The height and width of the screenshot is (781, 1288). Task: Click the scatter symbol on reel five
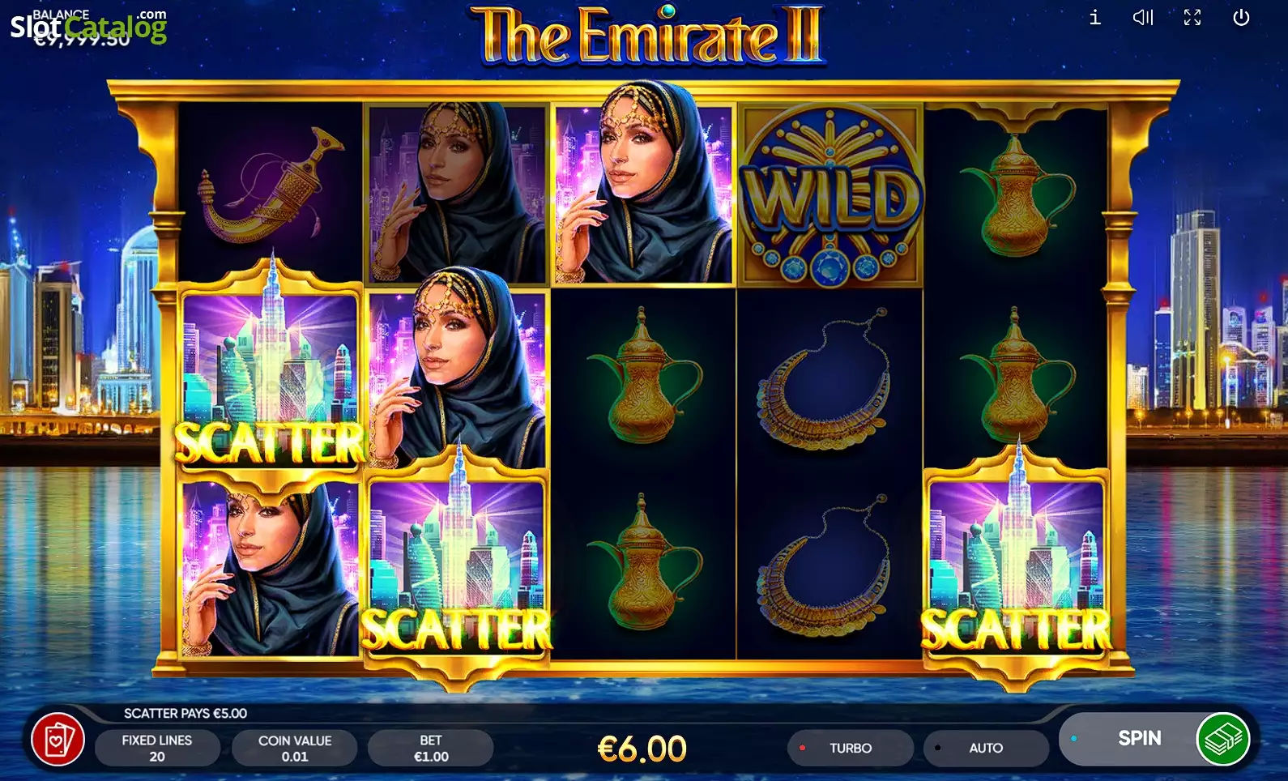1017,563
